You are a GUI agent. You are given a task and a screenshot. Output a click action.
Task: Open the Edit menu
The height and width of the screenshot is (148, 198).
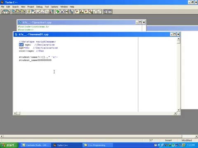[x=8, y=7]
